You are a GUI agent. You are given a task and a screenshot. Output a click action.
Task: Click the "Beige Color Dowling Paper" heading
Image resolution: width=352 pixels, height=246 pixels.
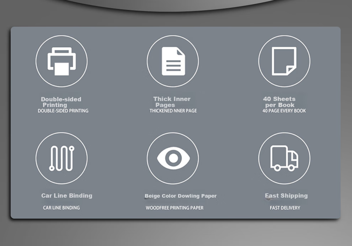181,196
